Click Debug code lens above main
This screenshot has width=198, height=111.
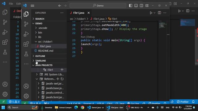click(91, 37)
